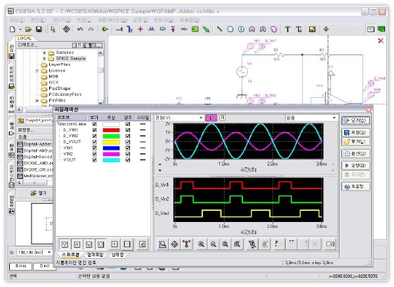Click the green monitor icon at toolbar right
The image size is (394, 287).
point(381,29)
